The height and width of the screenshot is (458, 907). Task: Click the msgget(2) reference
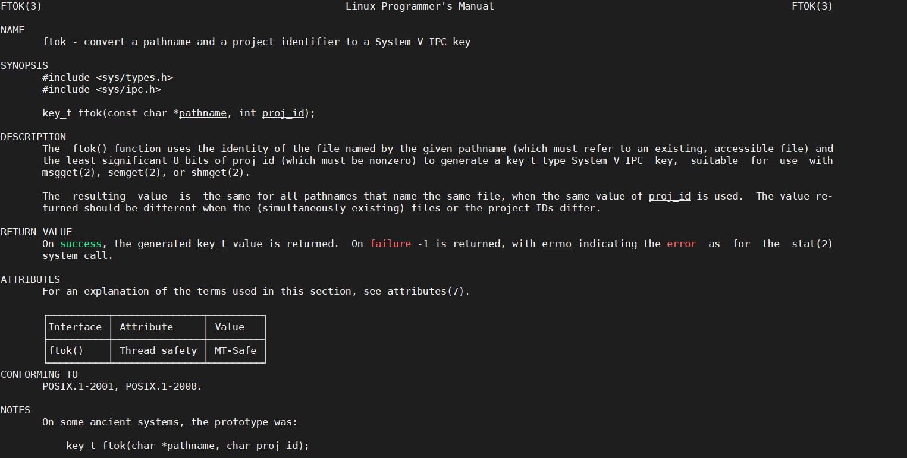tap(69, 172)
